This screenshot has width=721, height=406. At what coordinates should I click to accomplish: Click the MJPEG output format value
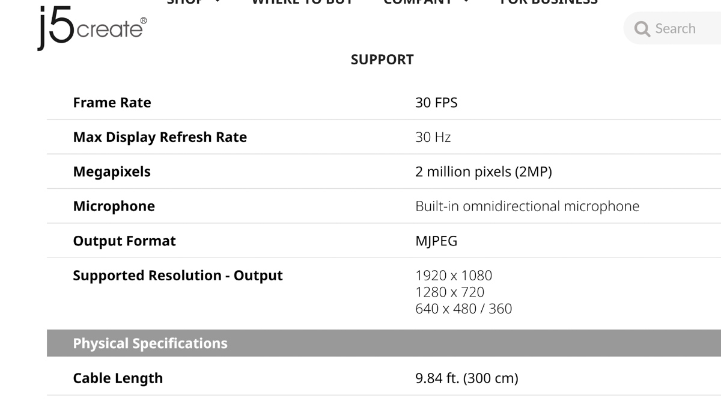(436, 241)
